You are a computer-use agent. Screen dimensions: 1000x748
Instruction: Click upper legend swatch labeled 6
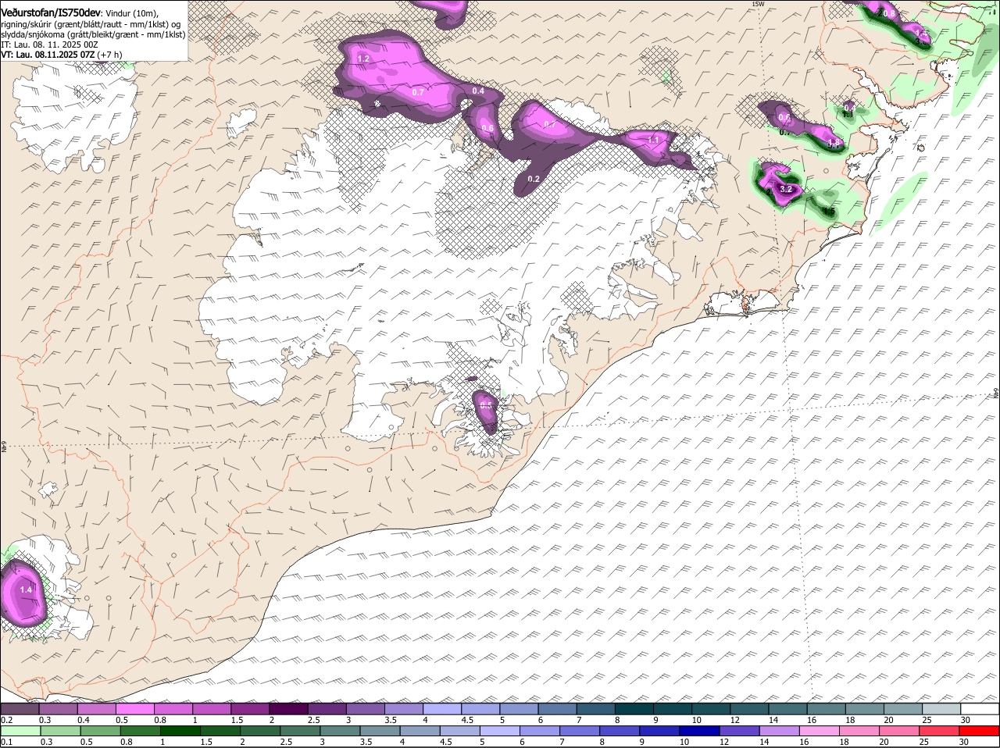point(557,709)
